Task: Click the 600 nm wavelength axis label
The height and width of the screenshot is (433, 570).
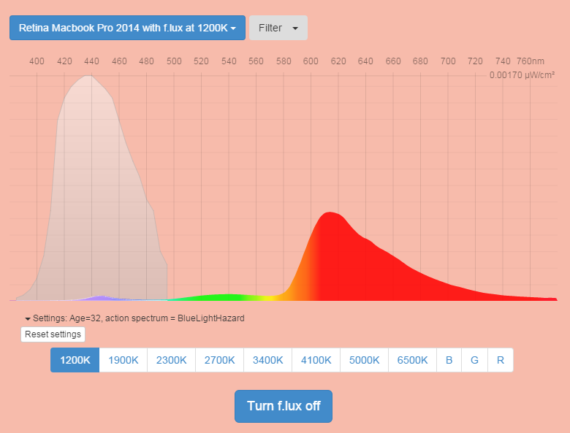Action: pos(311,61)
